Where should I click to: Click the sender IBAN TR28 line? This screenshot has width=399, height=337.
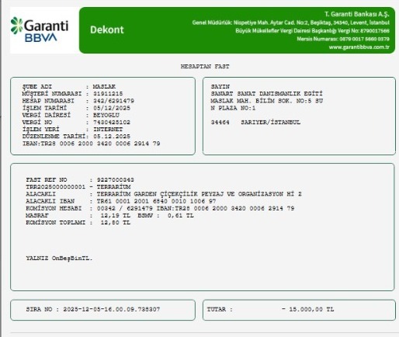pos(91,144)
